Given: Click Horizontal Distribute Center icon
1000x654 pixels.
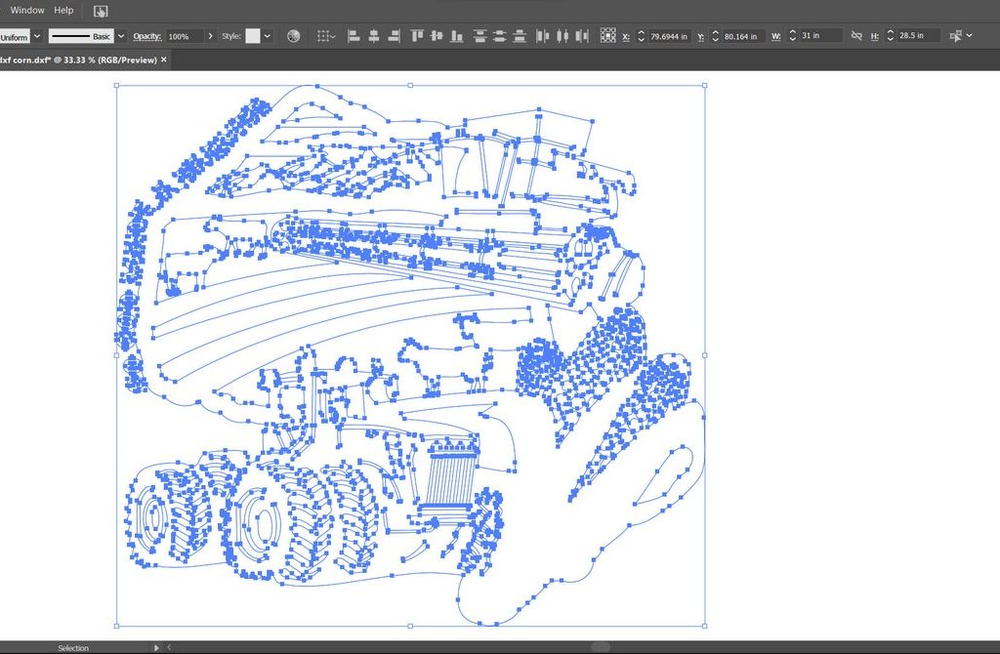Looking at the screenshot, I should 562,36.
